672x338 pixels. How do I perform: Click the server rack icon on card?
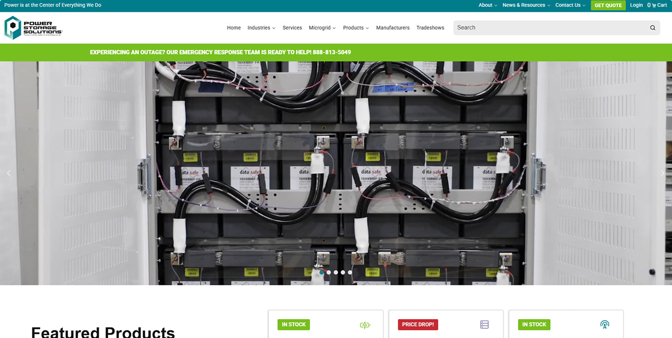pyautogui.click(x=484, y=325)
